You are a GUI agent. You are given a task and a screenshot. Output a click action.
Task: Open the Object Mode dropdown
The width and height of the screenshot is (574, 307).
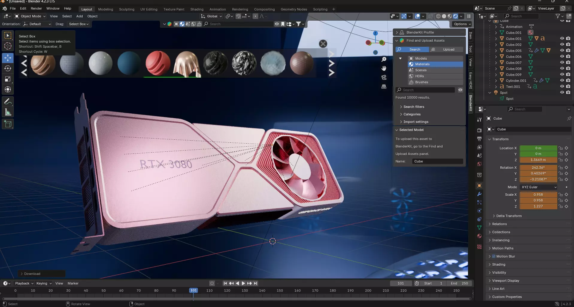point(30,16)
